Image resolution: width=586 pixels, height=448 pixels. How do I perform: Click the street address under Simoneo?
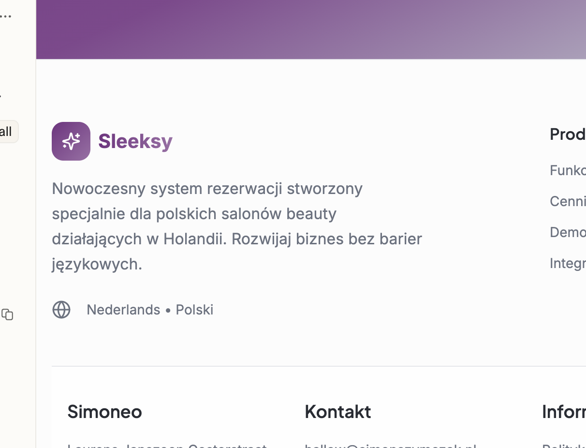pos(167,446)
